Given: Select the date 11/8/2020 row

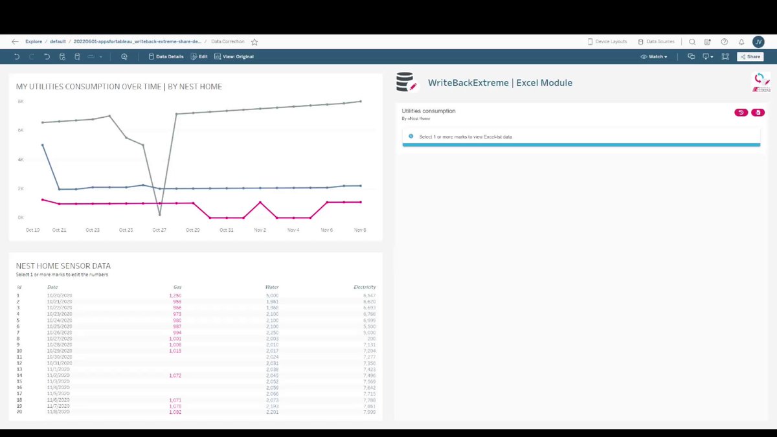Looking at the screenshot, I should click(58, 412).
